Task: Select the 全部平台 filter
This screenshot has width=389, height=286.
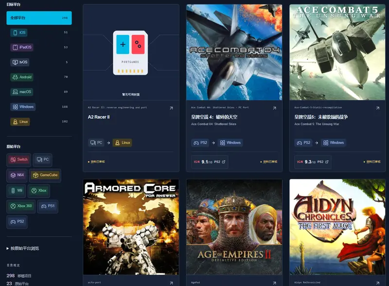Action: click(x=39, y=18)
